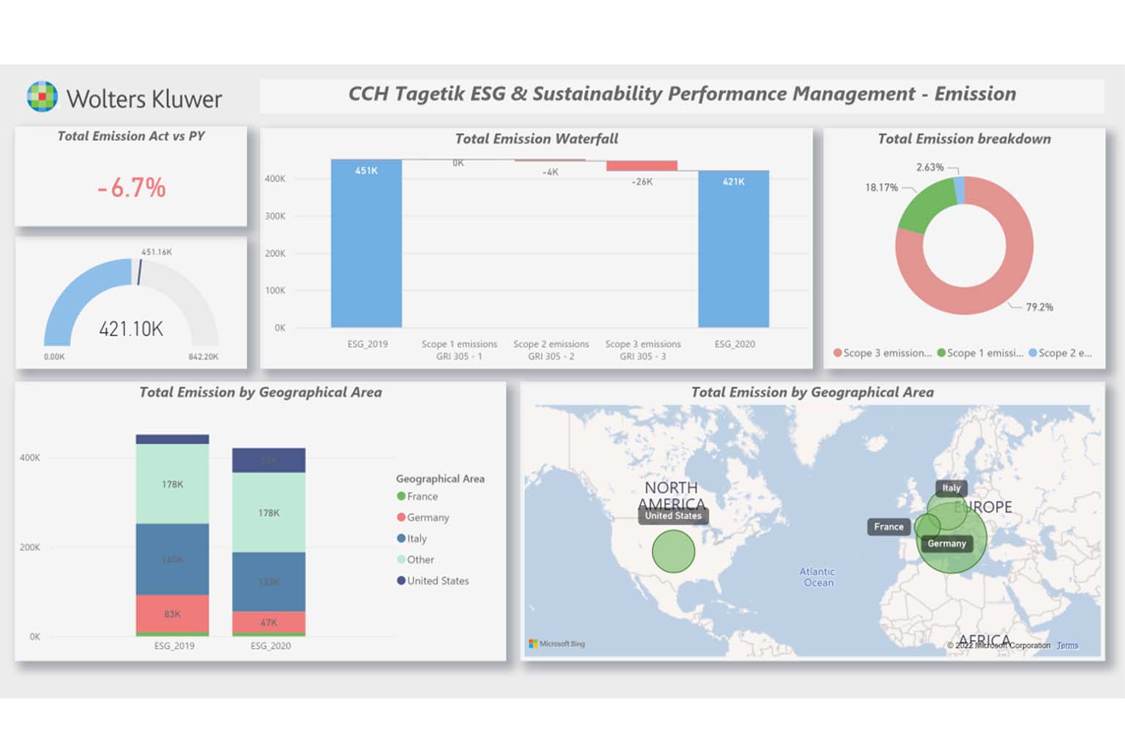Select Germany in Geographical Area legend

click(x=427, y=518)
